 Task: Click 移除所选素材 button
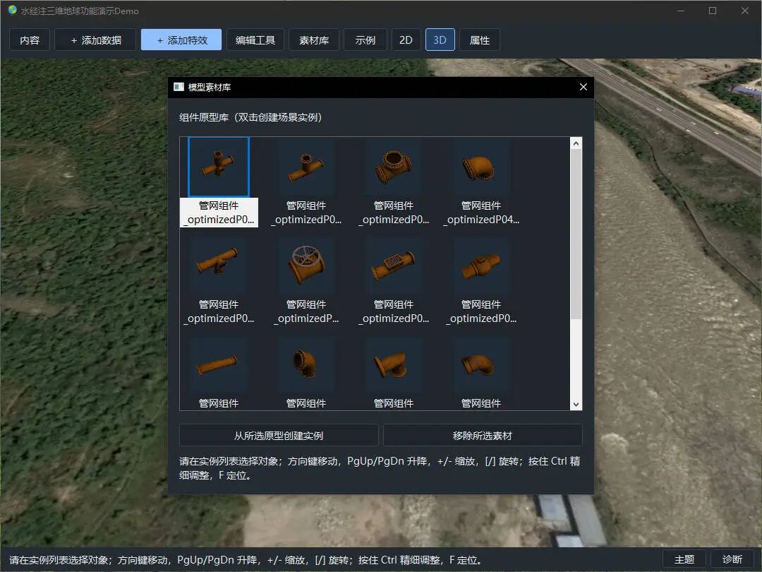483,435
